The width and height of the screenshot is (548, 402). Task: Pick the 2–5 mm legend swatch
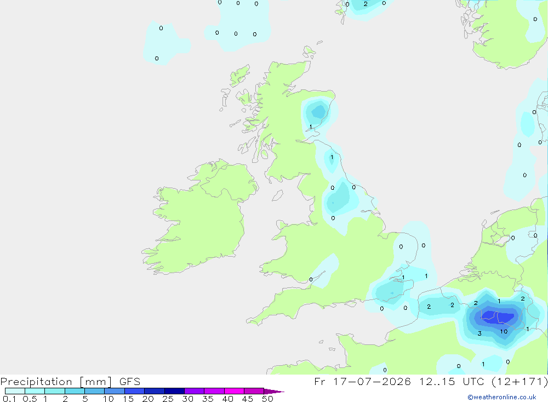pos(75,391)
